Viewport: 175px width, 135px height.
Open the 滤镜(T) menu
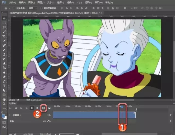70,2
